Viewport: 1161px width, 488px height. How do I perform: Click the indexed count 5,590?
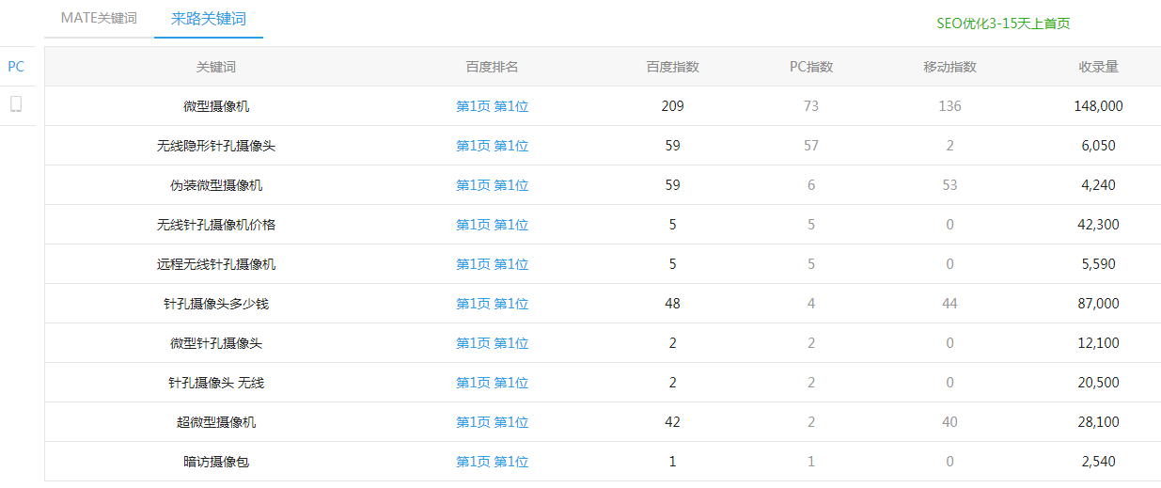[x=1098, y=264]
